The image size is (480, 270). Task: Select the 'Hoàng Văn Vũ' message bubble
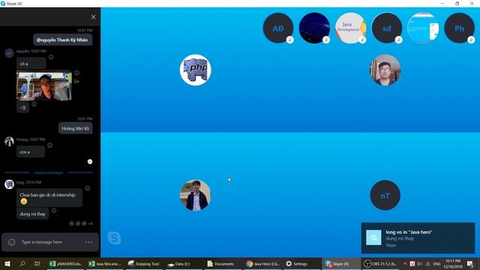pos(75,128)
